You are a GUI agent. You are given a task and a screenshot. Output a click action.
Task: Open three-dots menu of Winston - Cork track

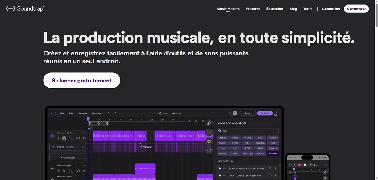point(84,133)
